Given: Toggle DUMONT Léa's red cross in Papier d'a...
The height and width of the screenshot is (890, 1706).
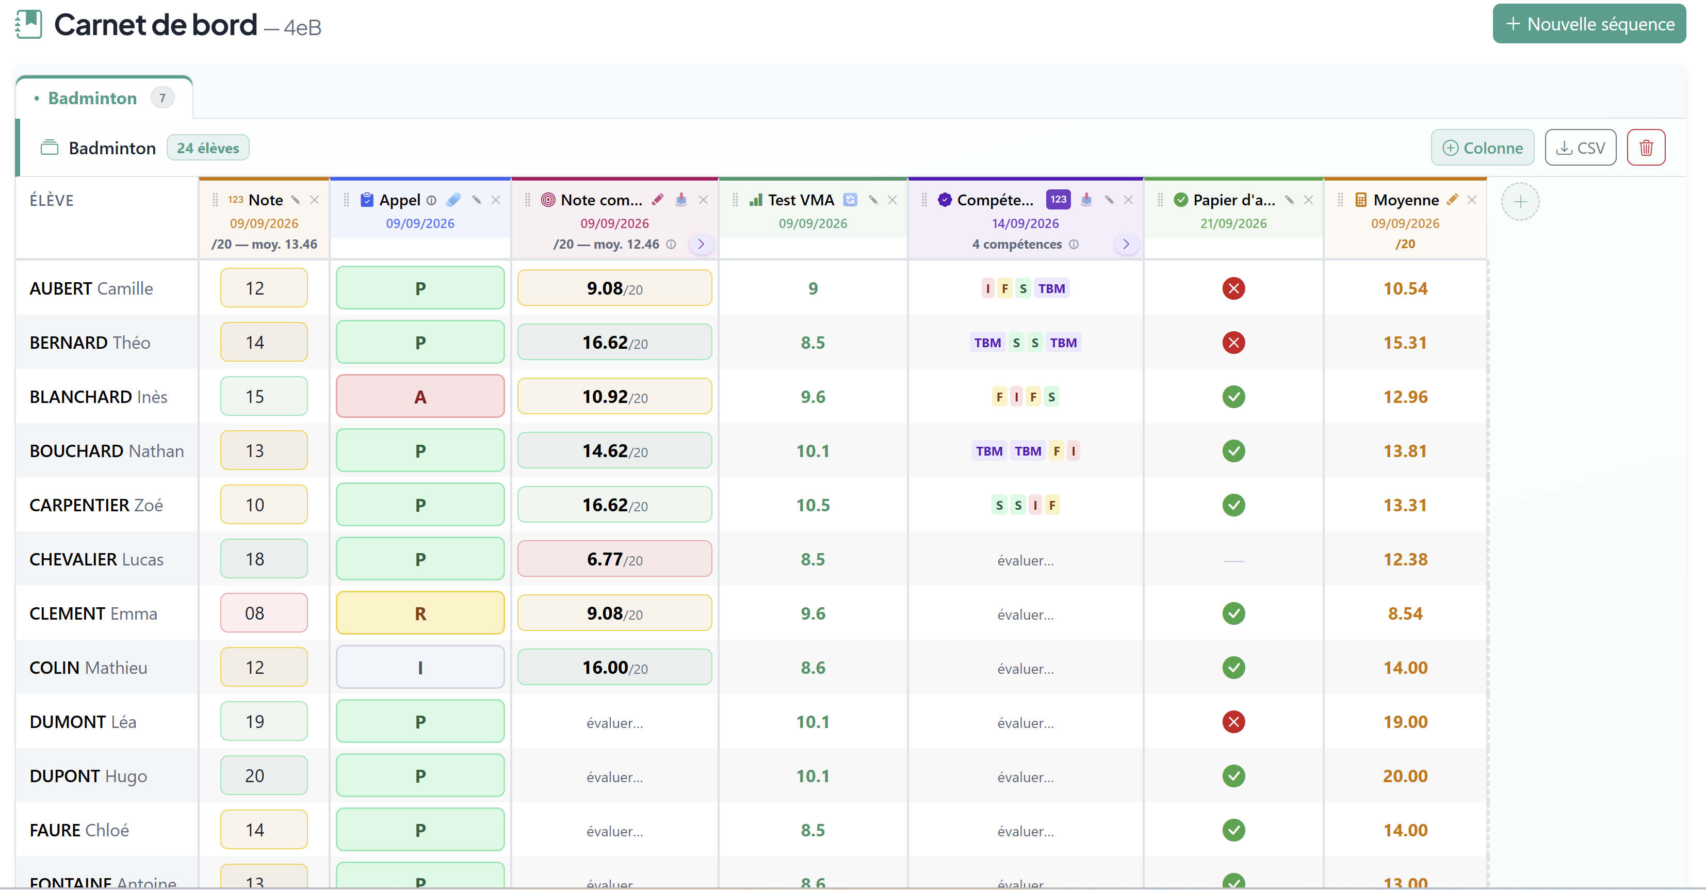Looking at the screenshot, I should pos(1233,722).
